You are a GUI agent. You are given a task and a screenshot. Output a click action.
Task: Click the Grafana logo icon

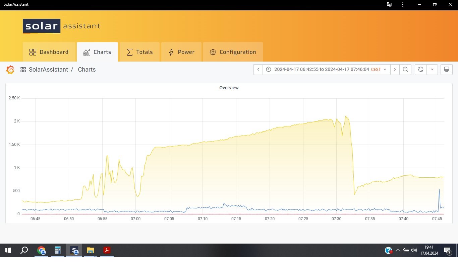(x=10, y=70)
